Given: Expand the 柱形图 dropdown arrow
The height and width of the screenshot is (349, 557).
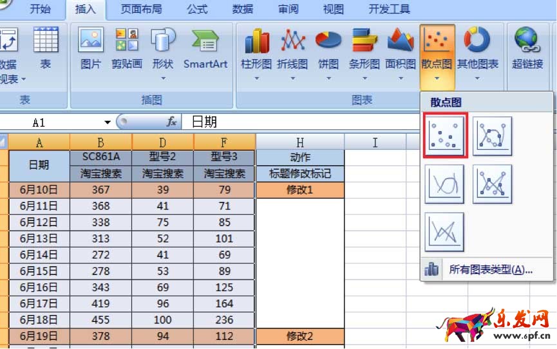Looking at the screenshot, I should coord(256,78).
